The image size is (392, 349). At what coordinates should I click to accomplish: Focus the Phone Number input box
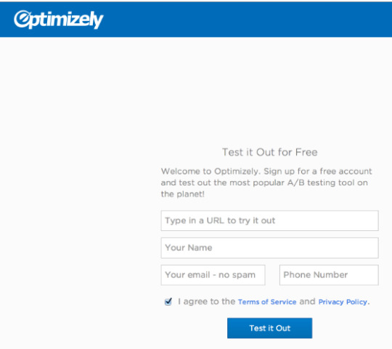coord(329,275)
